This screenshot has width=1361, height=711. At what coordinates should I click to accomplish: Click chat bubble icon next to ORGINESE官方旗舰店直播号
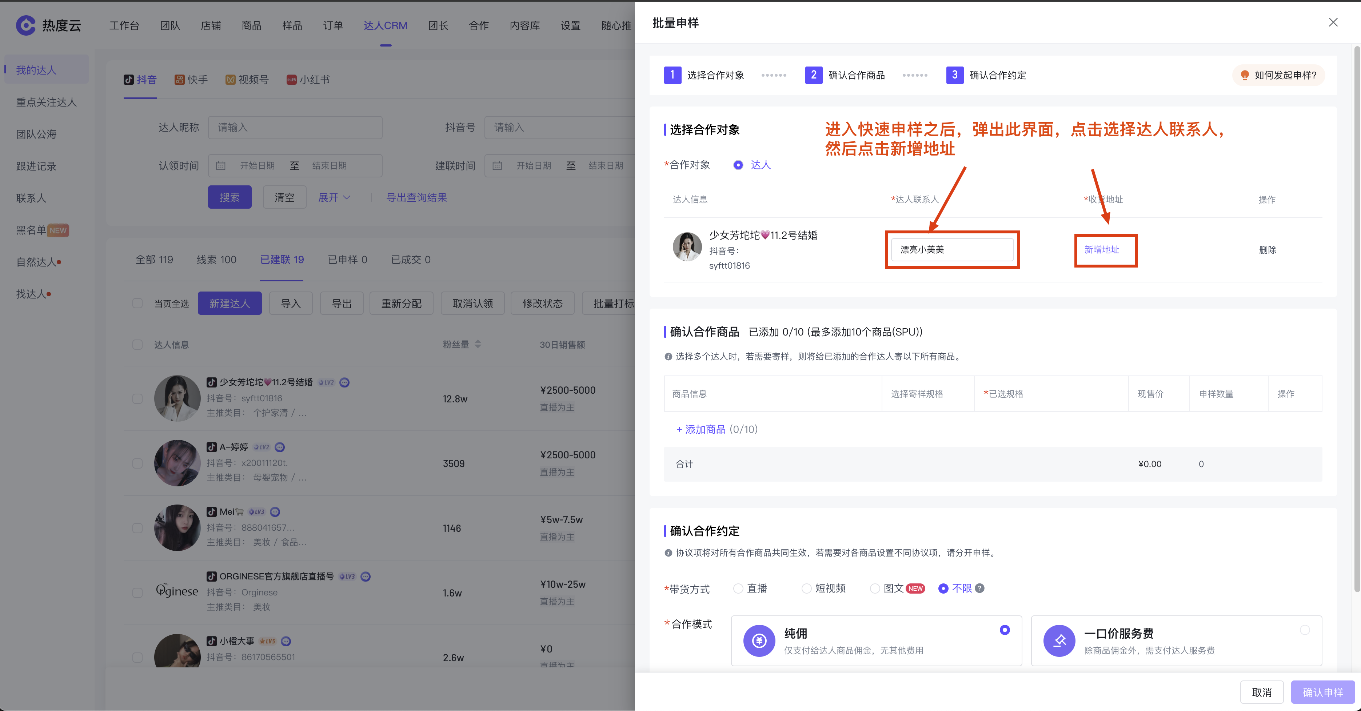[x=366, y=577]
